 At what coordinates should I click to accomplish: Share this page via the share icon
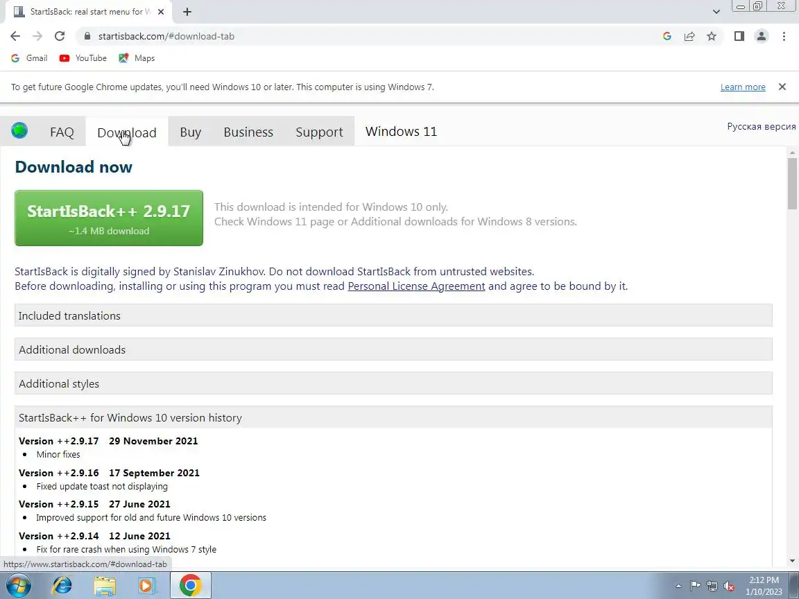coord(689,36)
